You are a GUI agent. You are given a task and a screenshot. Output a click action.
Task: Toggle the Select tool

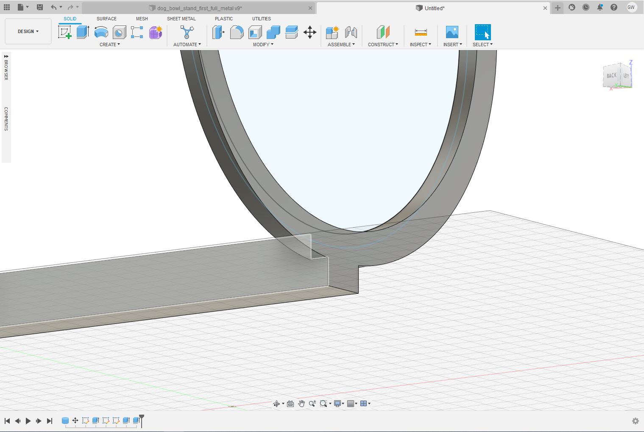pos(482,32)
